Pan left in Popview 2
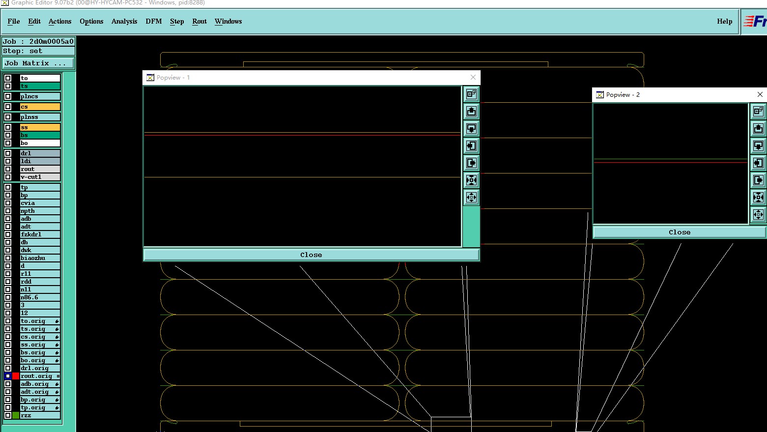Screen dimensions: 767x432 [758, 163]
